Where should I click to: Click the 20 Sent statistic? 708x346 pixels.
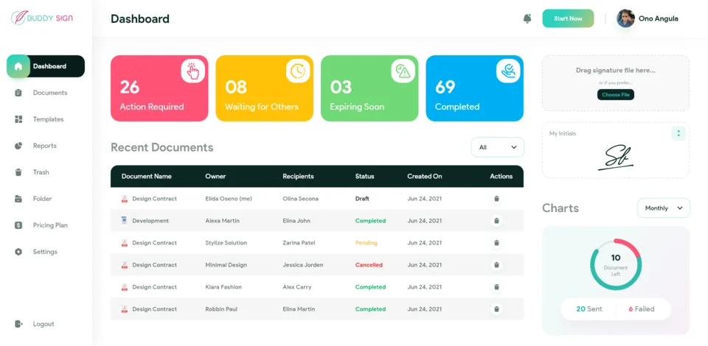[589, 309]
